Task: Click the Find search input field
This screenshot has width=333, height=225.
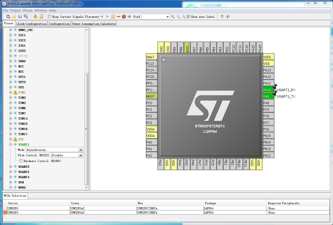Action: [x=154, y=17]
